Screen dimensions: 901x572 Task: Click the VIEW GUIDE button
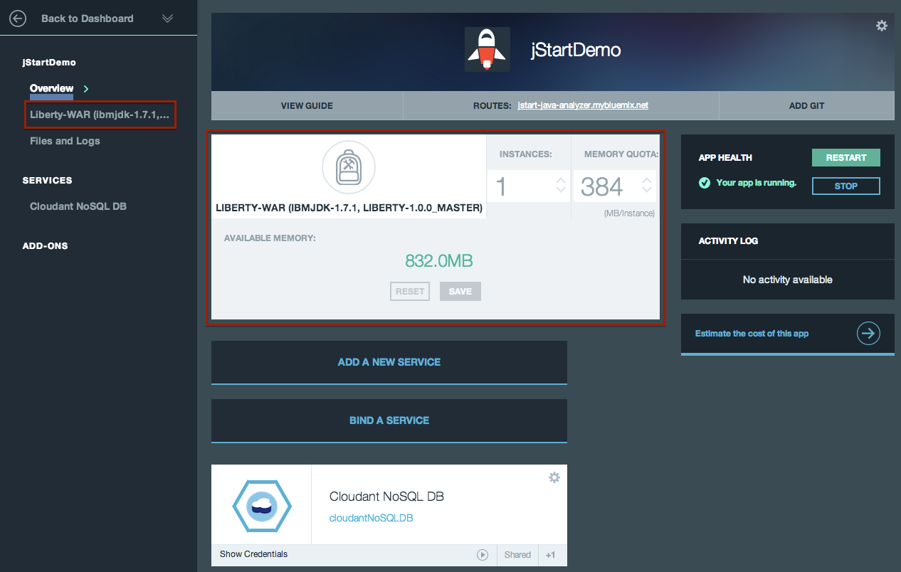click(x=307, y=105)
